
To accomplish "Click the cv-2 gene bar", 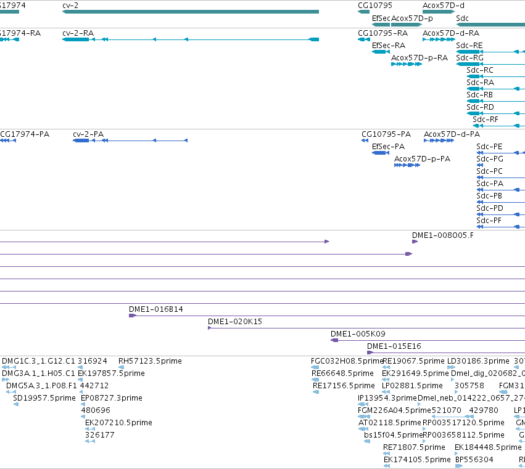I will click(191, 12).
